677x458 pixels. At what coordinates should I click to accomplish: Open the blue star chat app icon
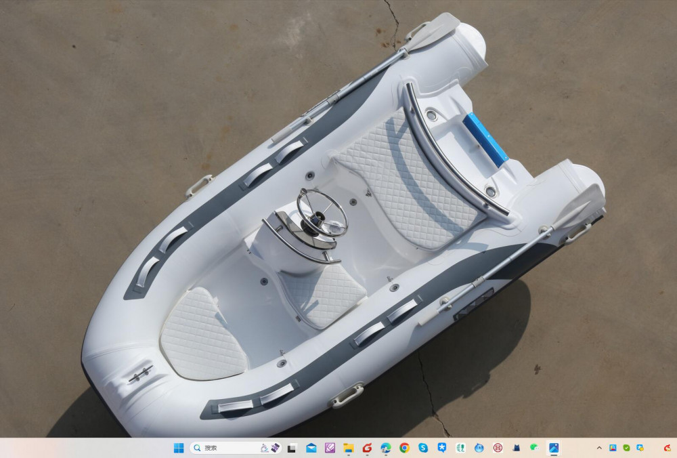[441, 448]
